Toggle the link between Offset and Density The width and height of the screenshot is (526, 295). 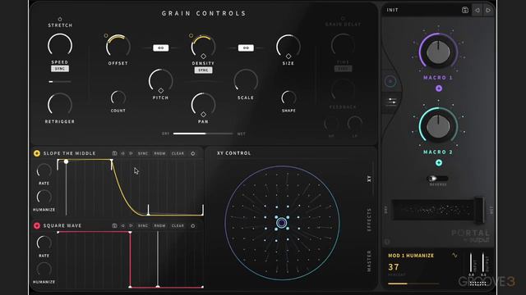point(161,48)
